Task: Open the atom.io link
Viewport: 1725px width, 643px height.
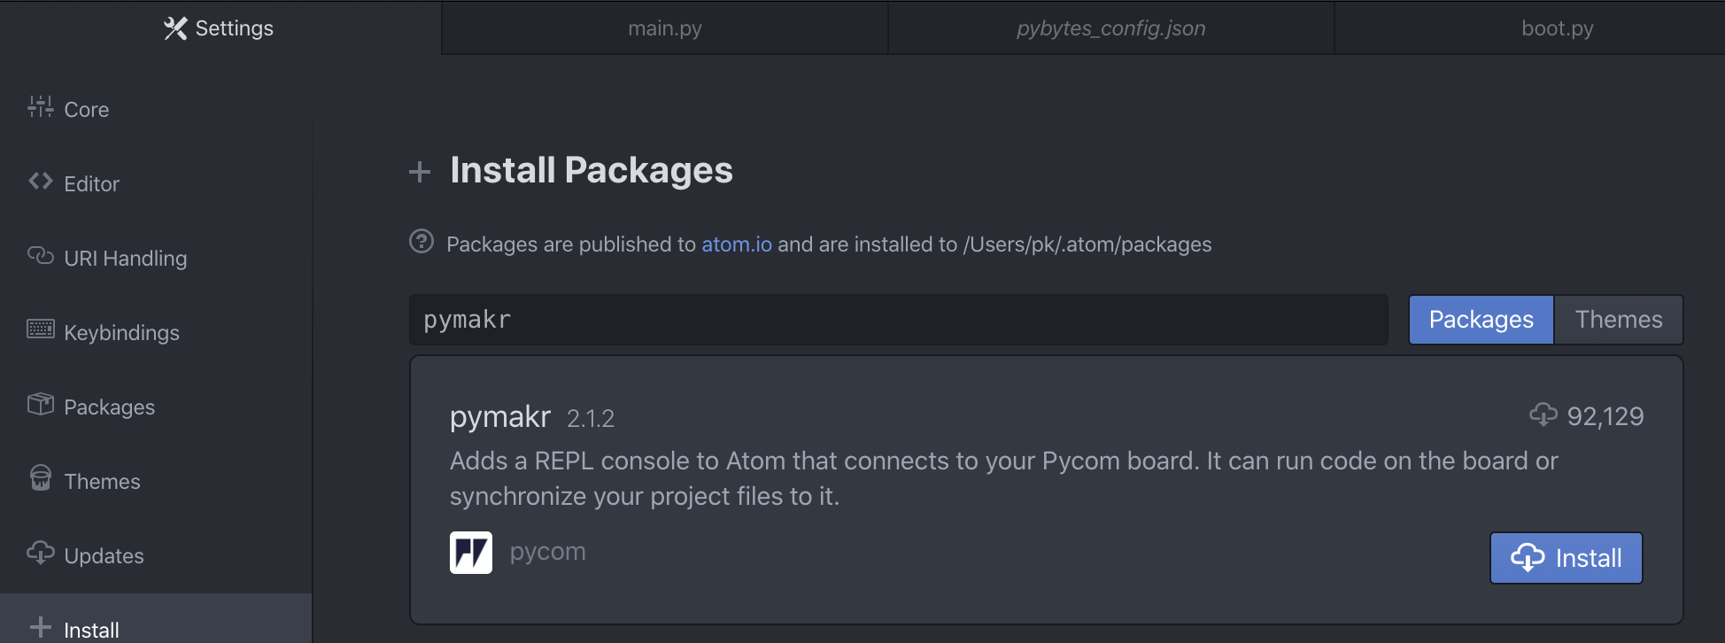Action: [736, 244]
